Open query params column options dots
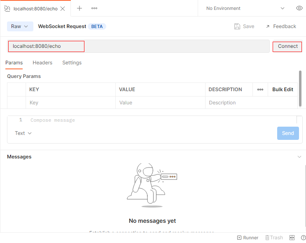This screenshot has width=306, height=243. click(x=260, y=90)
